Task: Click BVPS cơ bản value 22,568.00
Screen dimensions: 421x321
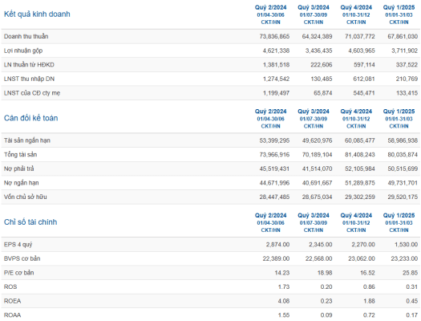Action: pyautogui.click(x=318, y=258)
